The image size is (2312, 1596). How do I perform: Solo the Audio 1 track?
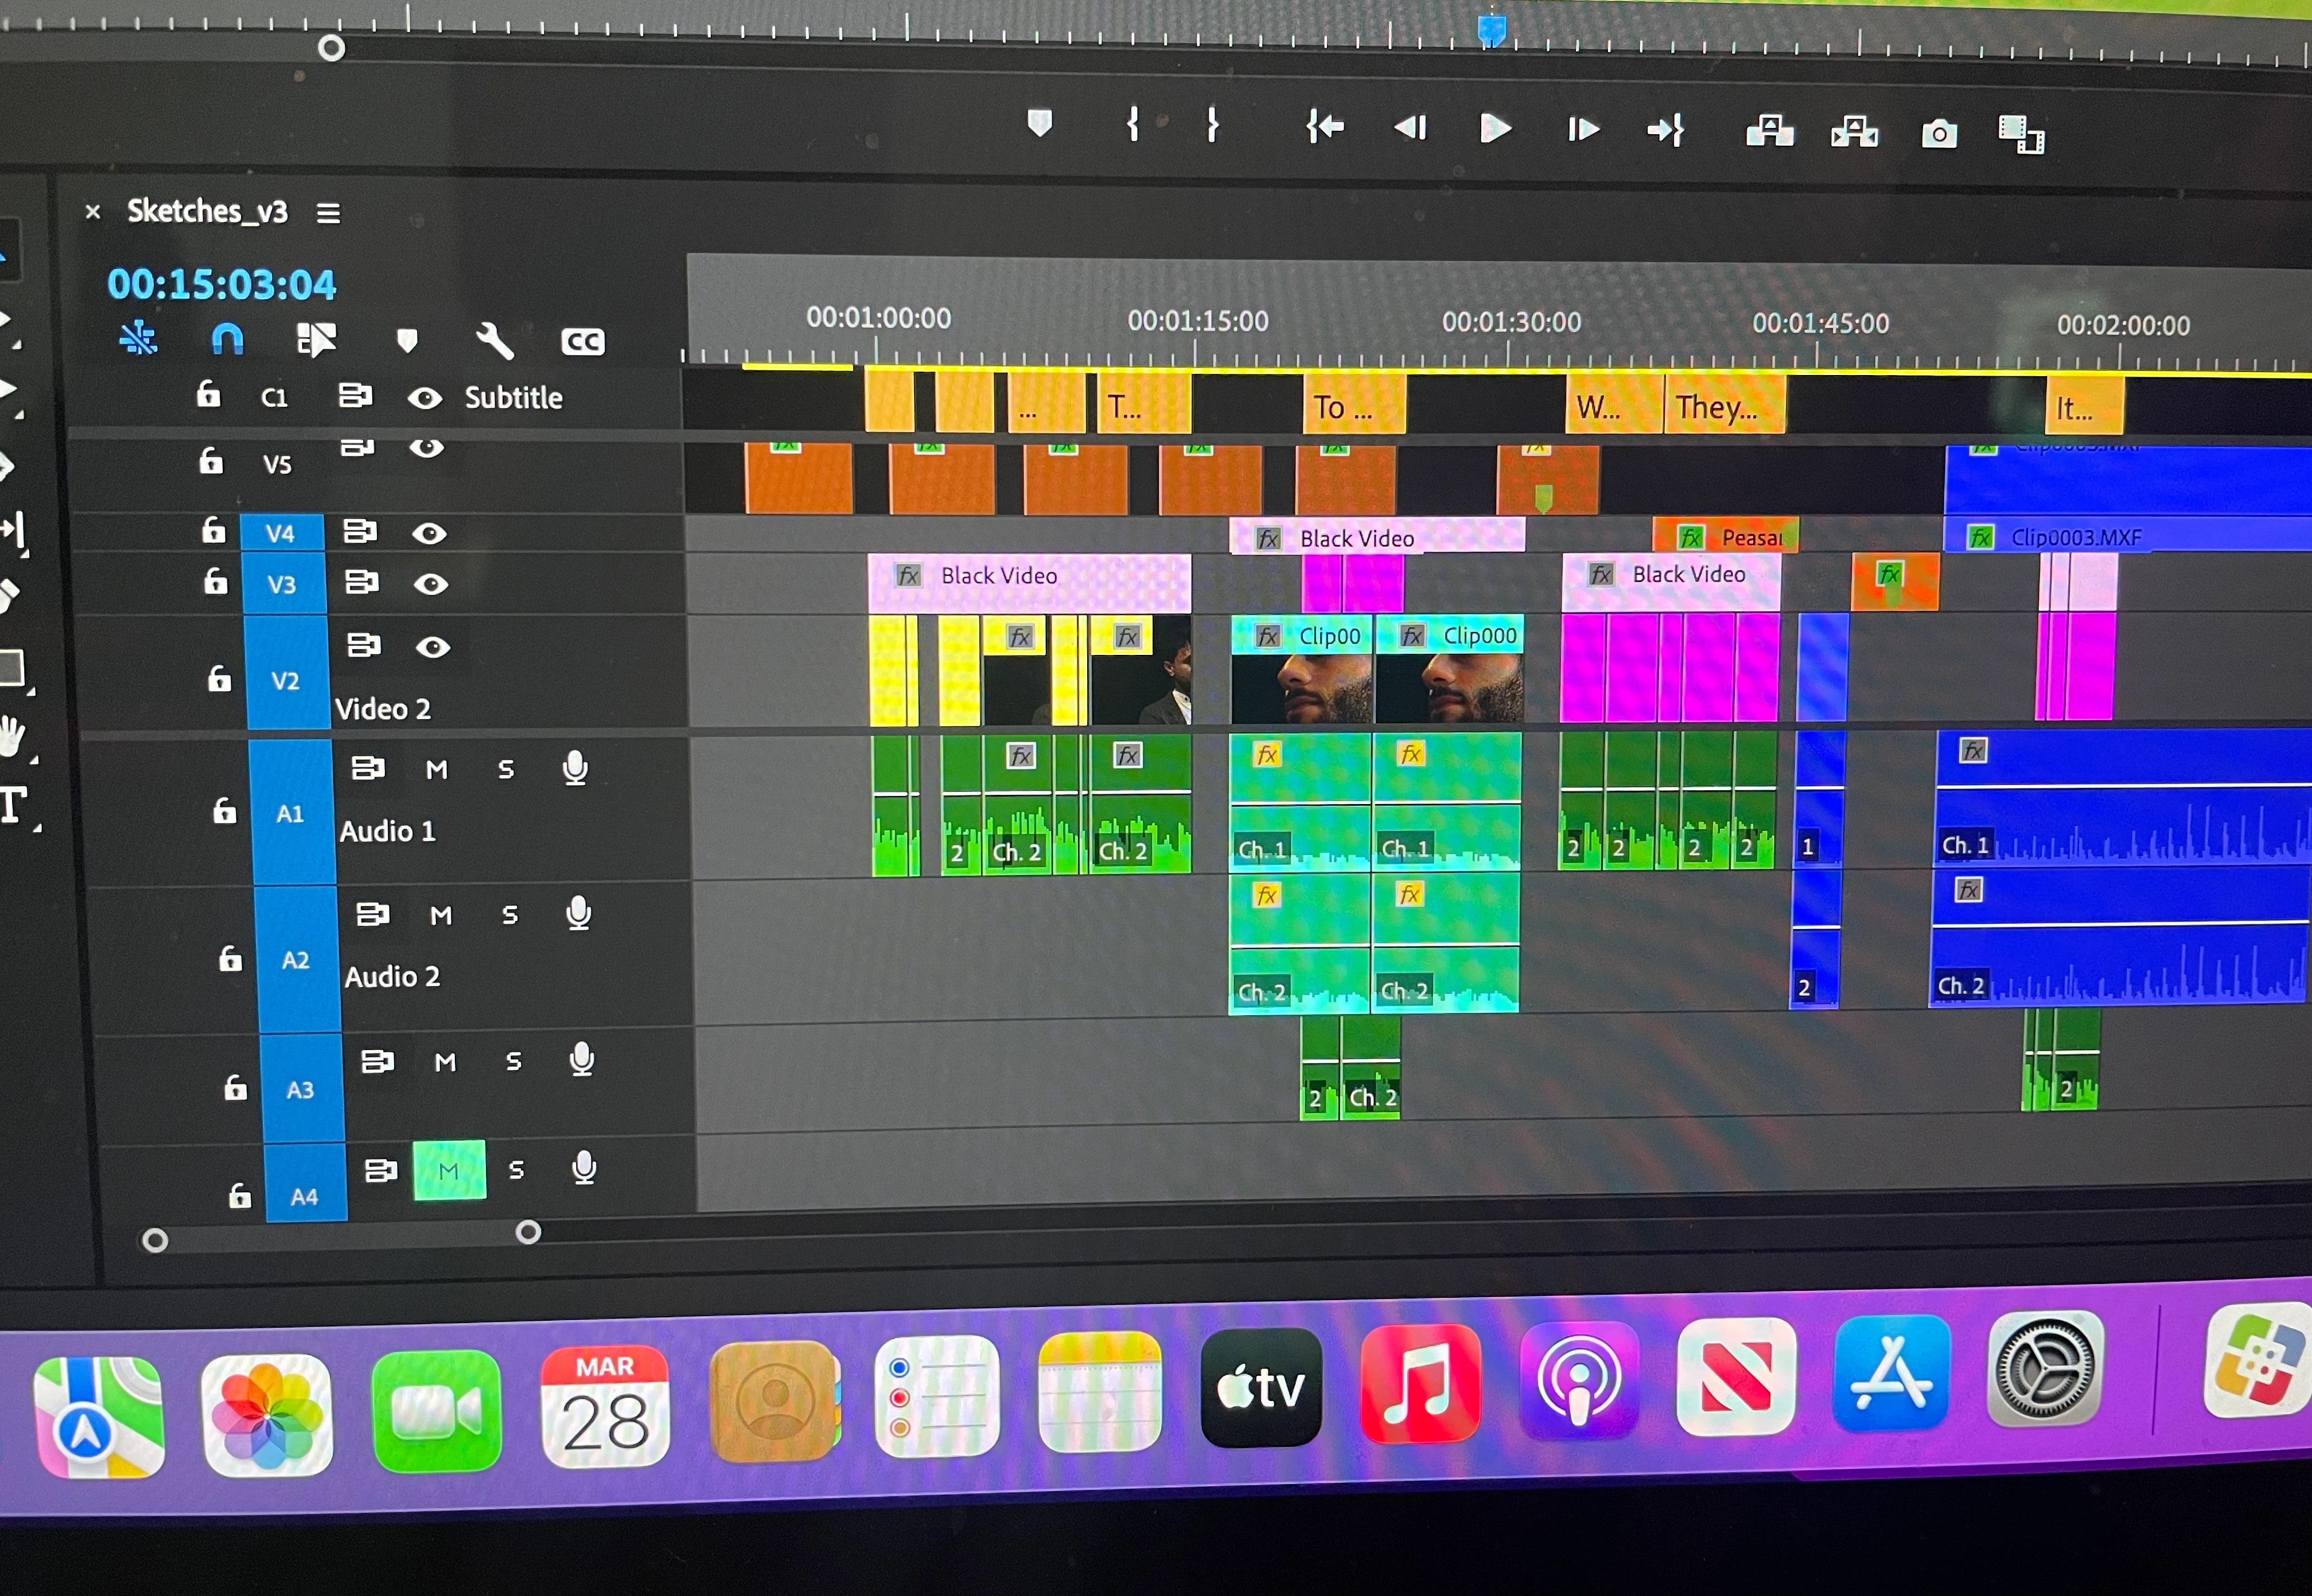coord(506,769)
